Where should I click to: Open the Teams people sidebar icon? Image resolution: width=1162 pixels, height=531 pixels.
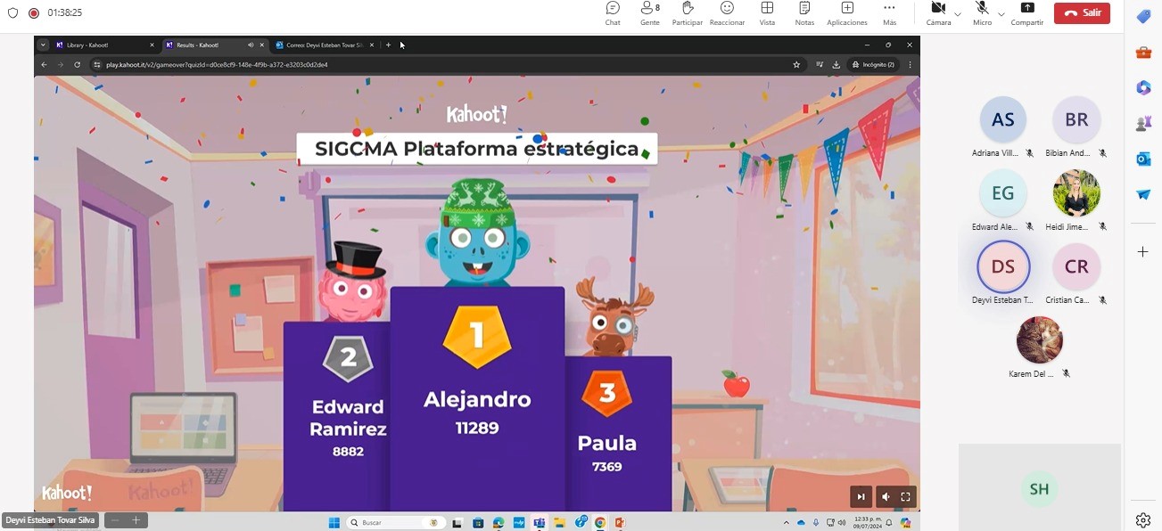tap(1143, 123)
